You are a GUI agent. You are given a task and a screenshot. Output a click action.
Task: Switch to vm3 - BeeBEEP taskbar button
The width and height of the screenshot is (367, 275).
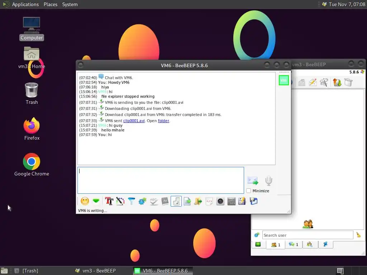tap(95, 271)
